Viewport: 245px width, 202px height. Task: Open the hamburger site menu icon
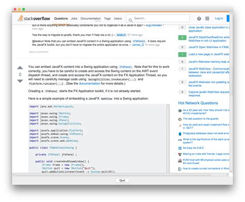[x=207, y=19]
